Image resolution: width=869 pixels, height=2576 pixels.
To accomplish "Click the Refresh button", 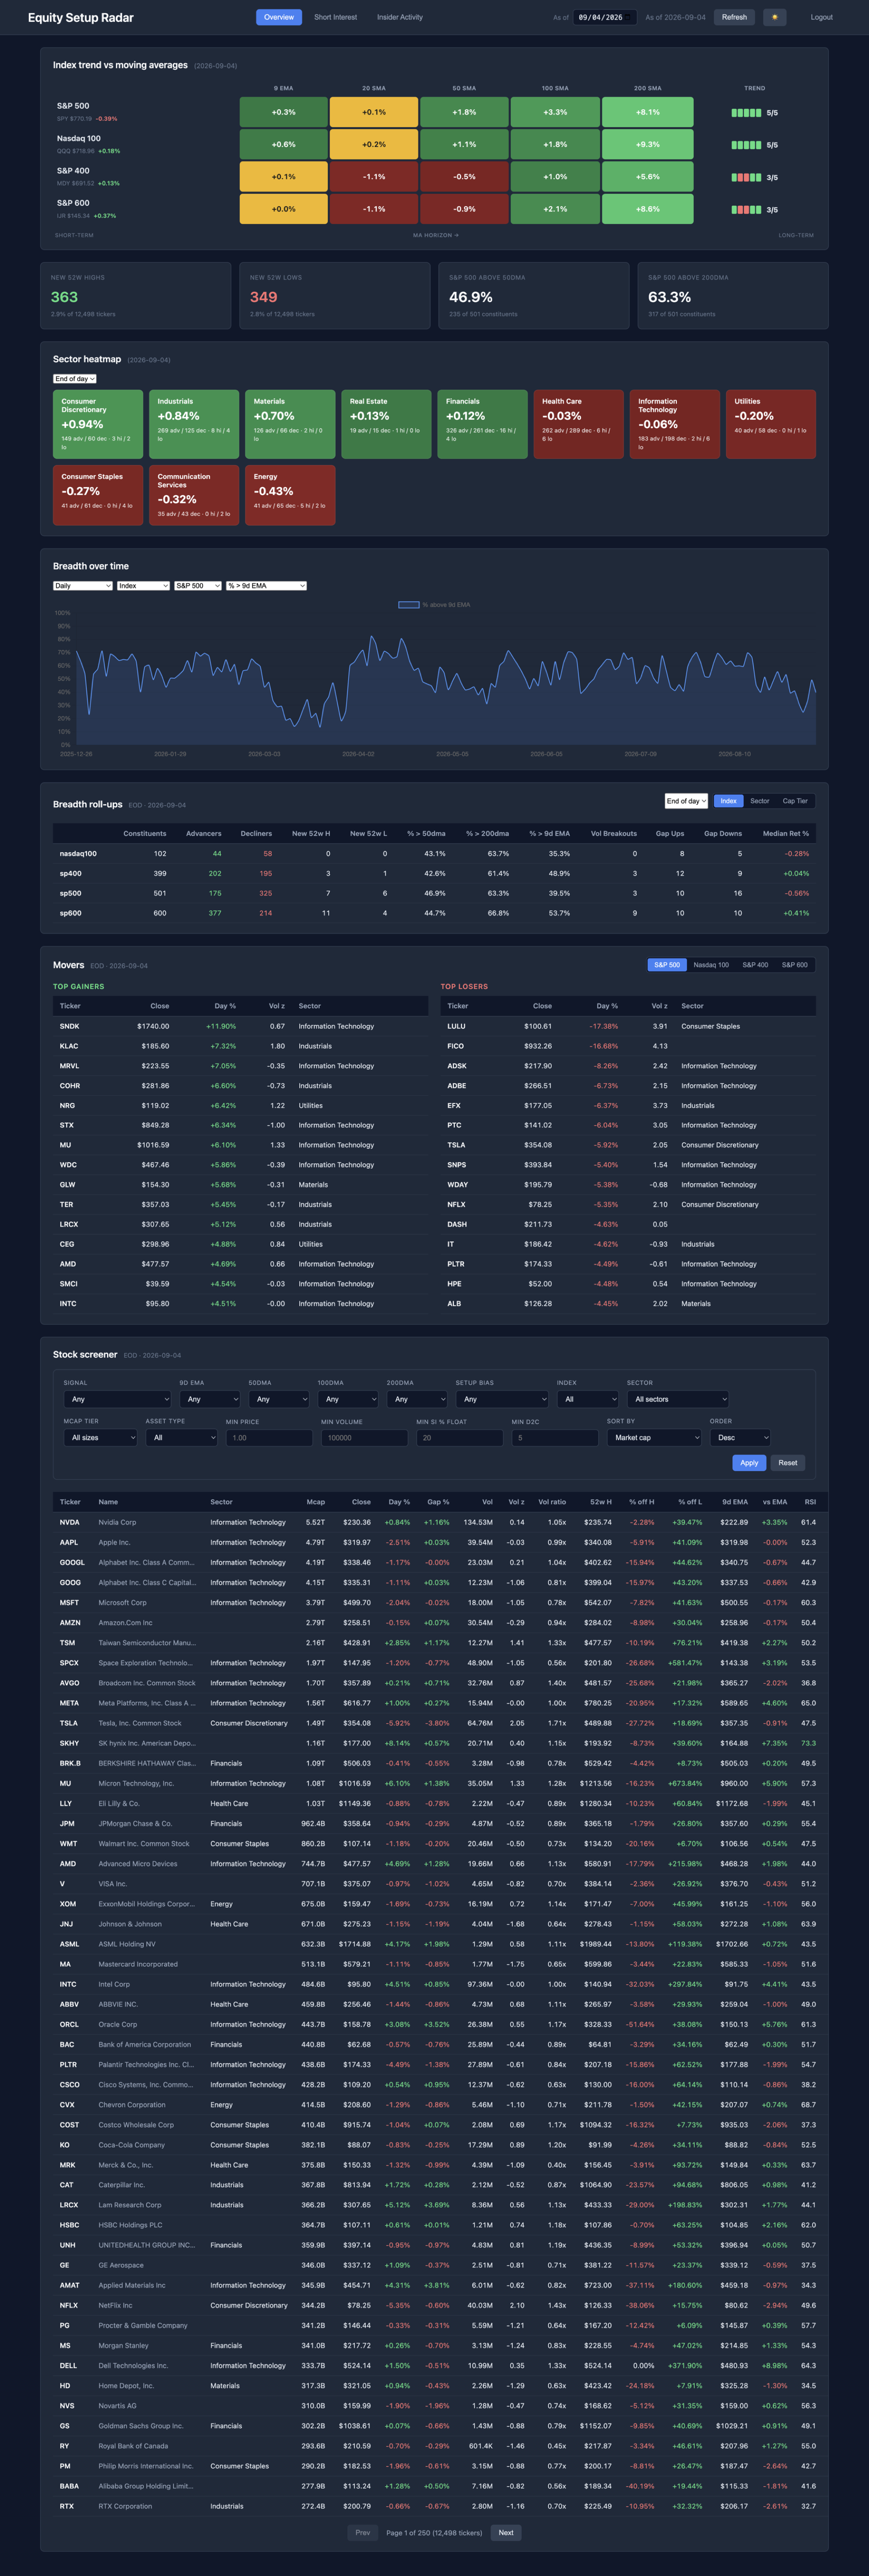I will pyautogui.click(x=734, y=17).
